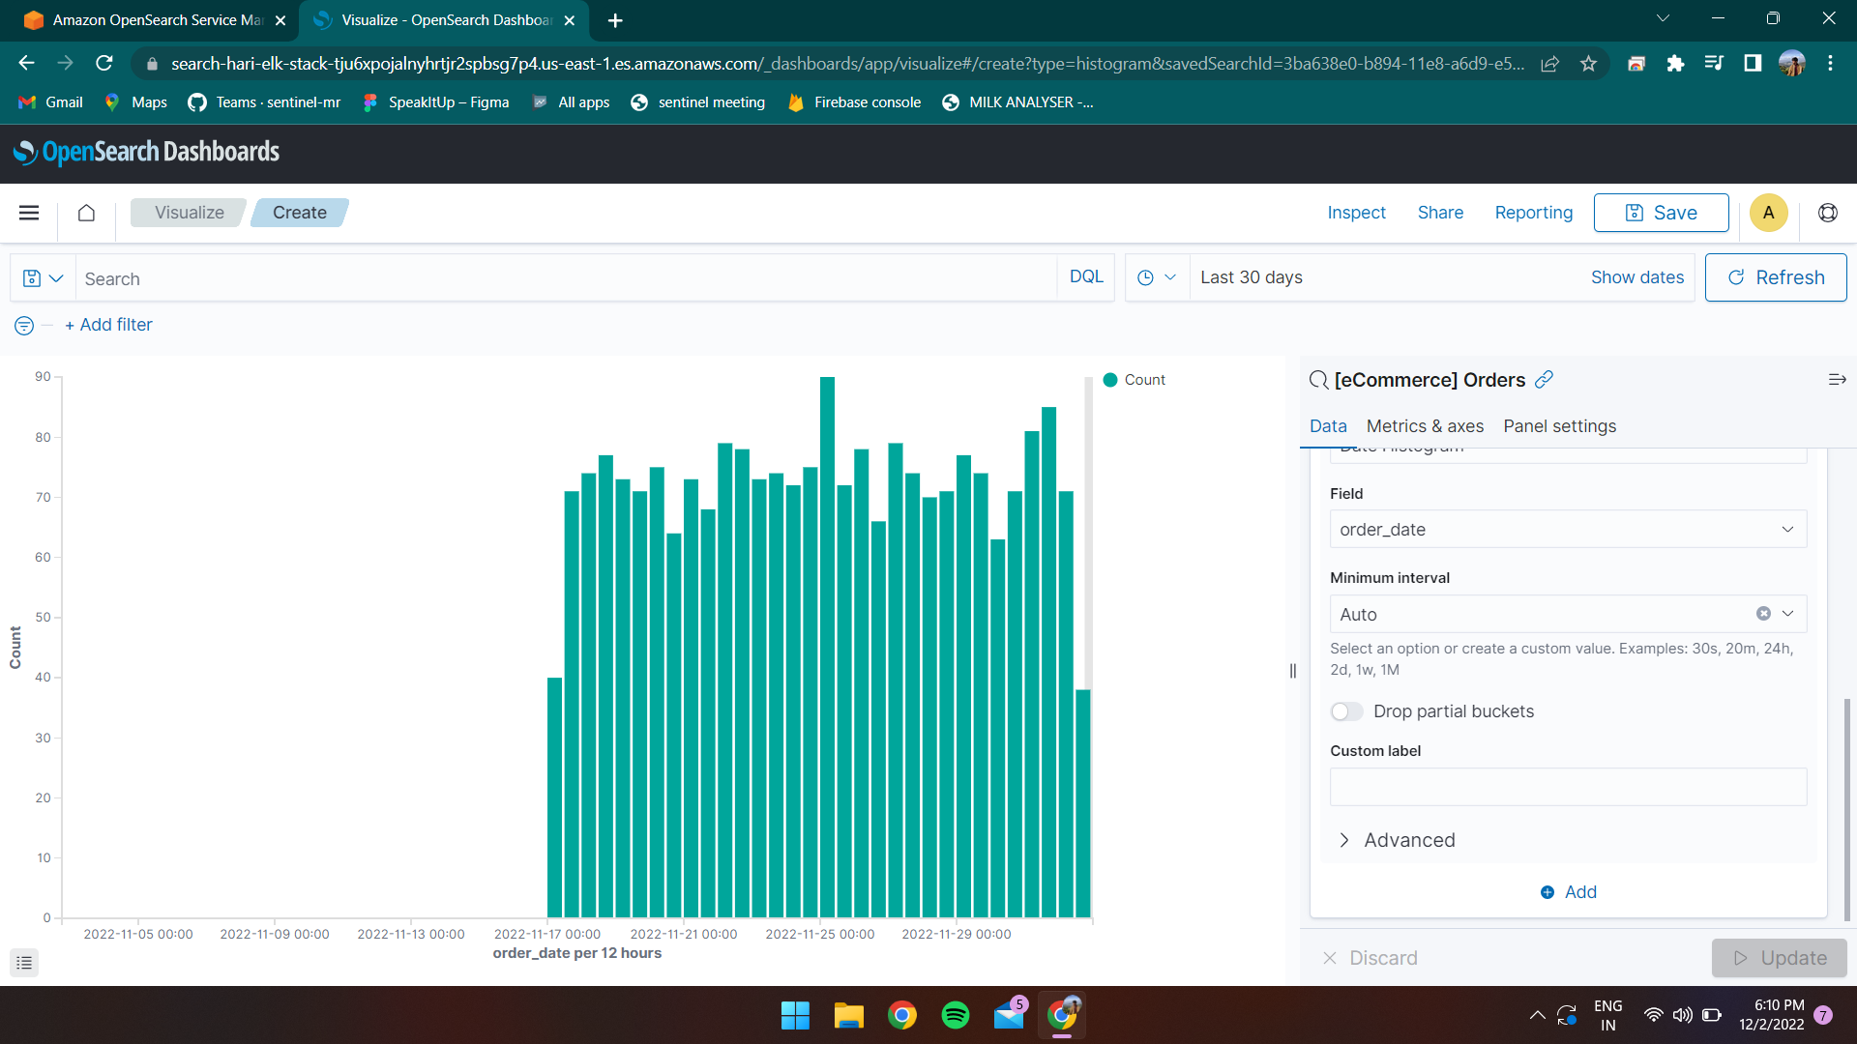Open the saved query dropdown arrow
1857x1044 pixels.
(56, 277)
